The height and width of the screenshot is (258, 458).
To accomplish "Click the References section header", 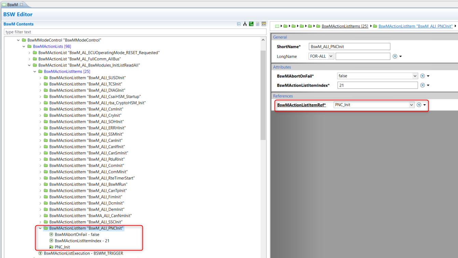I will (283, 96).
